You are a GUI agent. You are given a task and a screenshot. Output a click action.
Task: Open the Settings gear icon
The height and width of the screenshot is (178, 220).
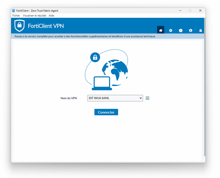point(171,30)
